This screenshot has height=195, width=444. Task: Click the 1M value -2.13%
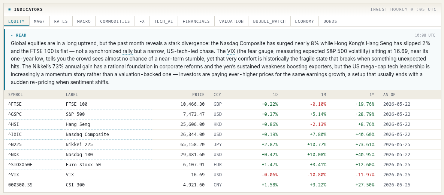coord(318,124)
